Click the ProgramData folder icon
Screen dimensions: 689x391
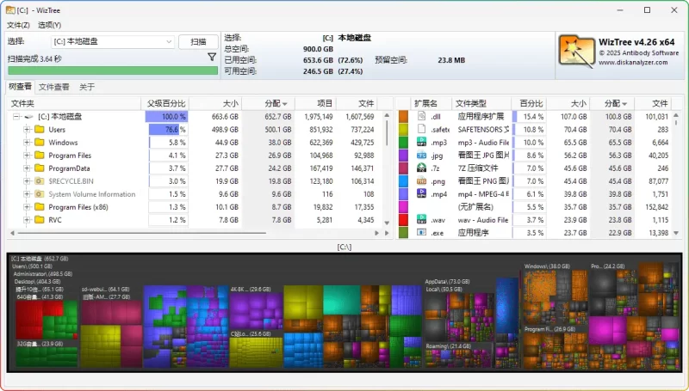(x=40, y=168)
